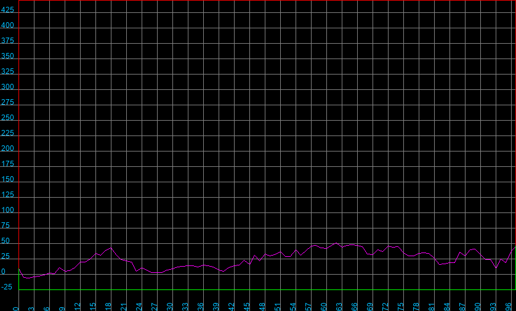Click the 125 vertical axis label
The width and height of the screenshot is (516, 311).
point(7,195)
